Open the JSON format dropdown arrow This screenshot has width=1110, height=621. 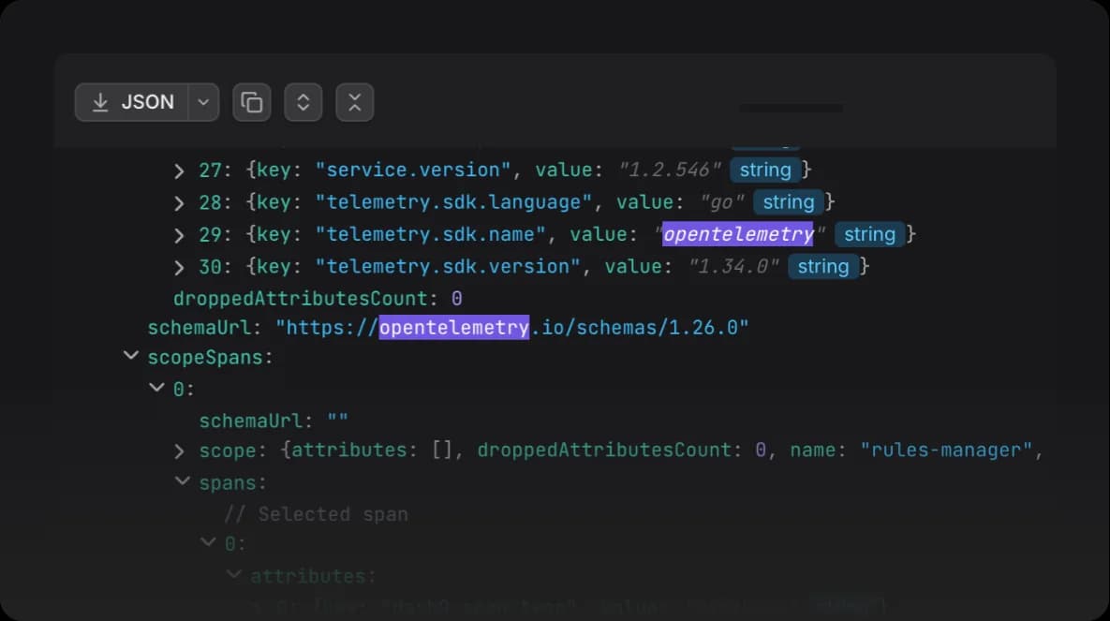click(x=204, y=103)
